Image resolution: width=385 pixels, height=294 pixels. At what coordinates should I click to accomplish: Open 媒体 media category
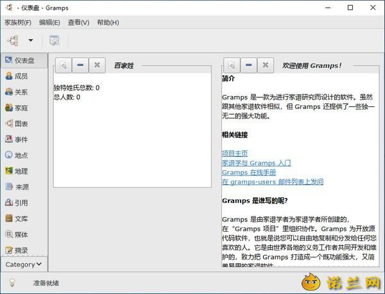point(24,234)
